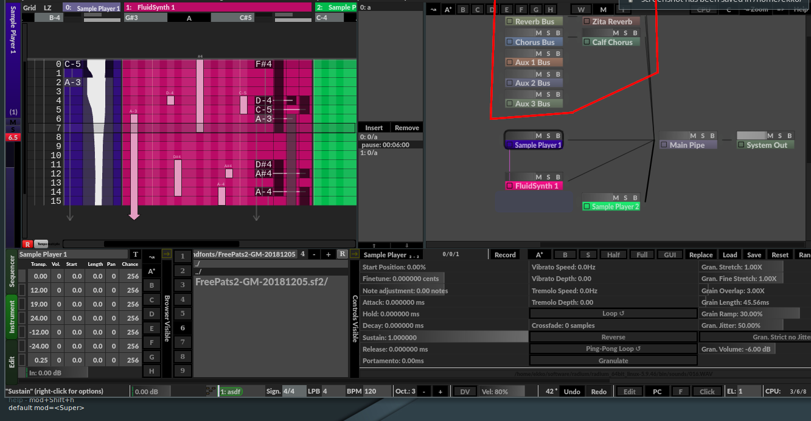Image resolution: width=811 pixels, height=421 pixels.
Task: Open the '1: asdf' block selector
Action: (x=231, y=392)
